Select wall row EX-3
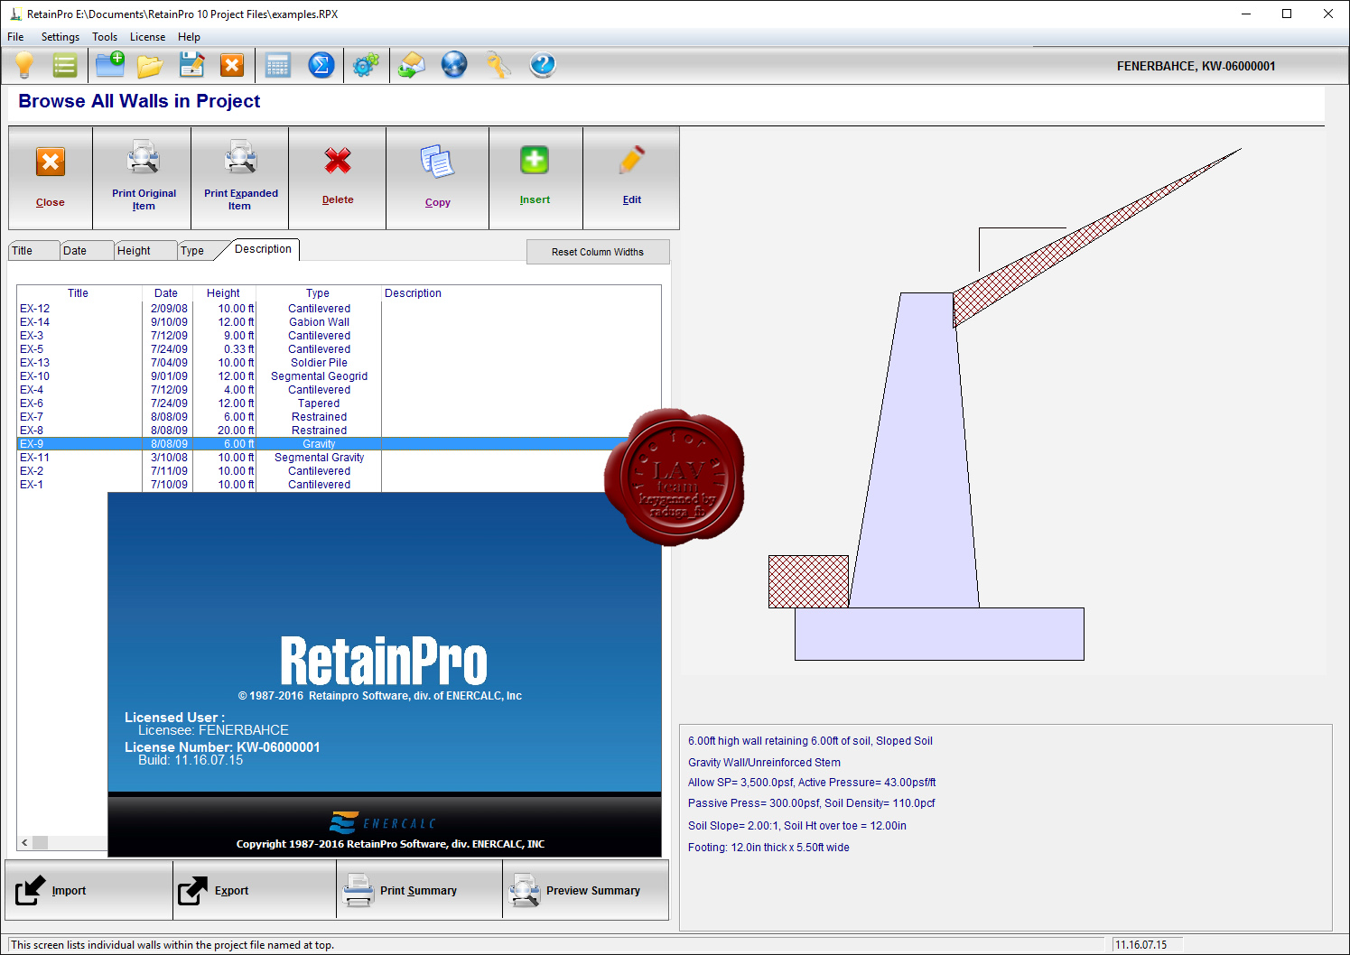The width and height of the screenshot is (1350, 955). pos(339,336)
